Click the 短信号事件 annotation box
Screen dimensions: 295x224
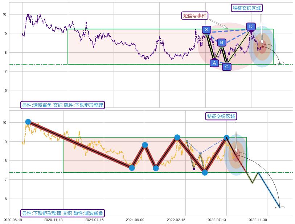click(195, 16)
